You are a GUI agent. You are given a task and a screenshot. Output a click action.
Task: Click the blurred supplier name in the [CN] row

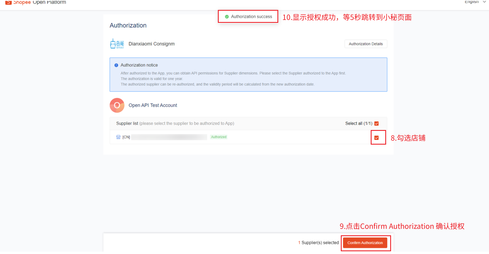(169, 137)
